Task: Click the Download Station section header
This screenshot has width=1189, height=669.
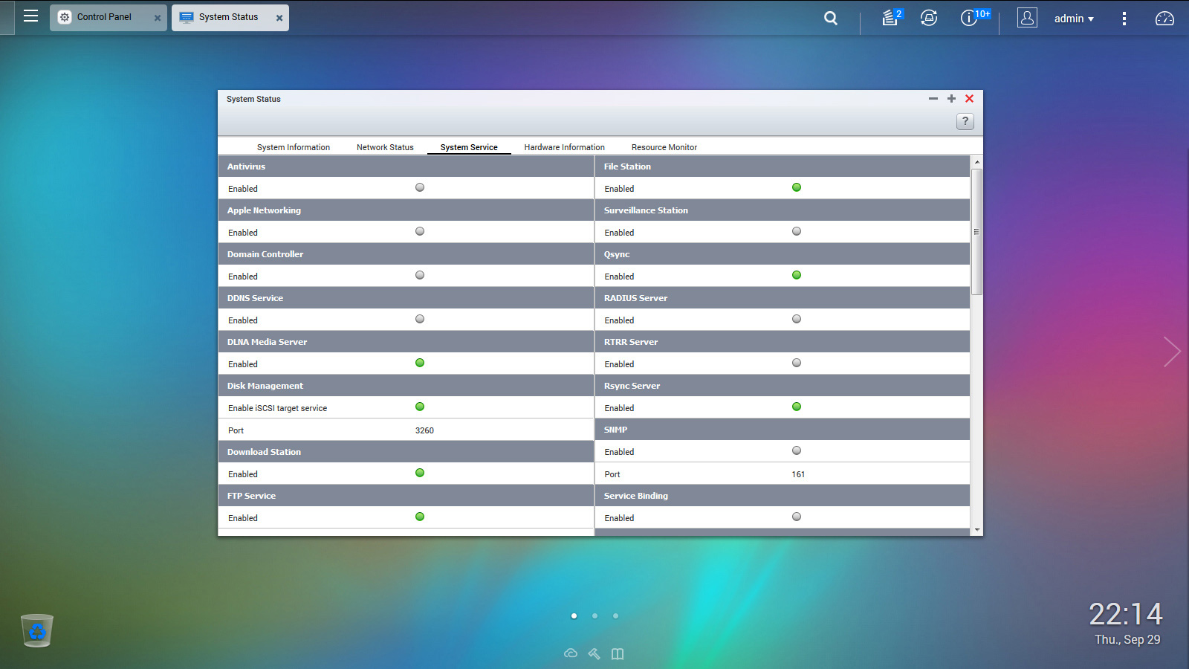Action: tap(406, 452)
